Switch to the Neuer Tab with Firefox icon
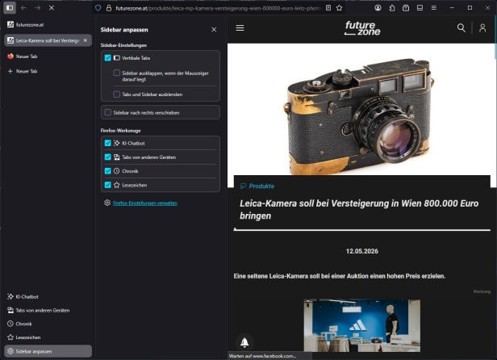The height and width of the screenshot is (360, 497). (48, 57)
